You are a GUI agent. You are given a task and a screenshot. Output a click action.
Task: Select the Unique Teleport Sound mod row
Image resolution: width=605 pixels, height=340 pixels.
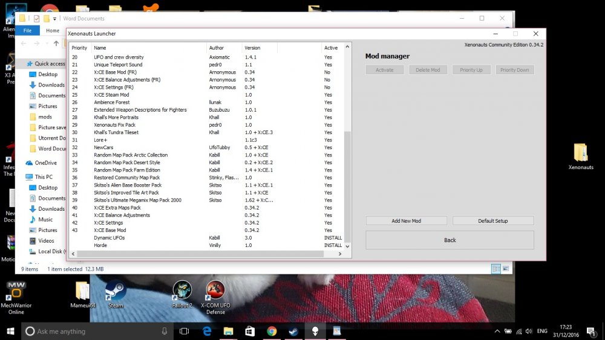click(206, 65)
